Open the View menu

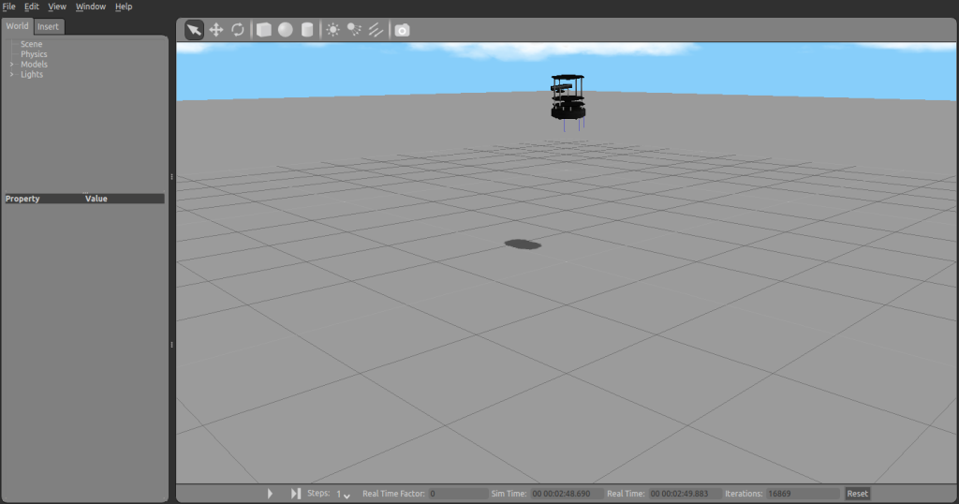57,7
